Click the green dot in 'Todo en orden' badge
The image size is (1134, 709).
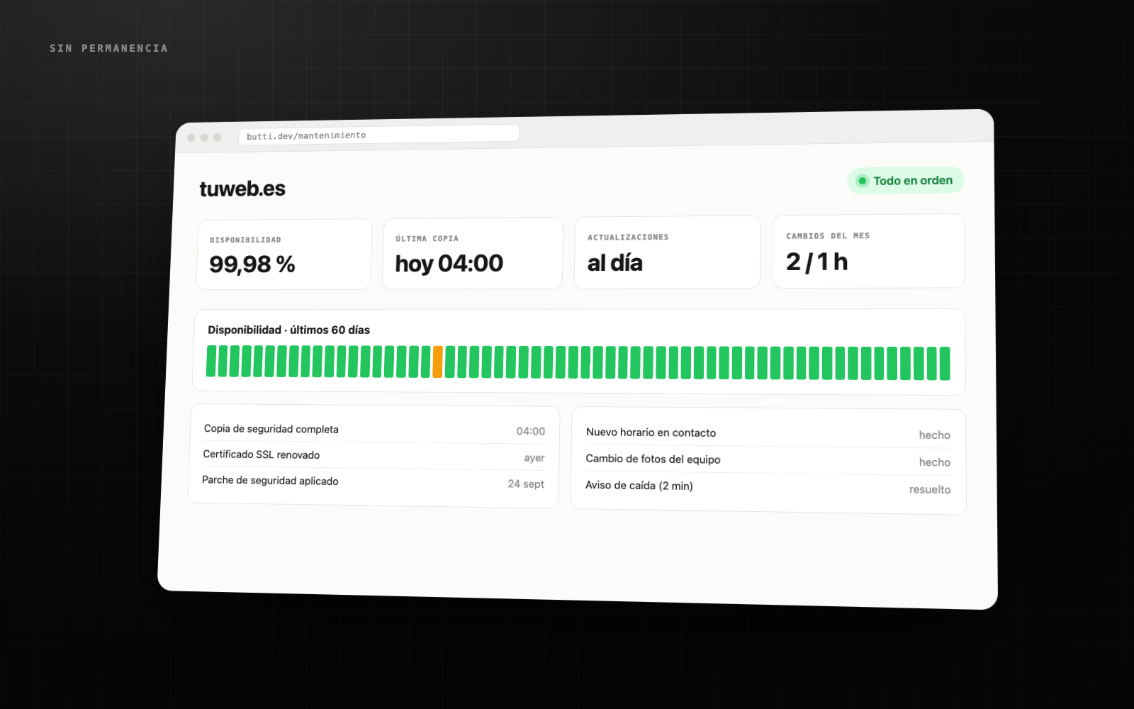tap(862, 181)
